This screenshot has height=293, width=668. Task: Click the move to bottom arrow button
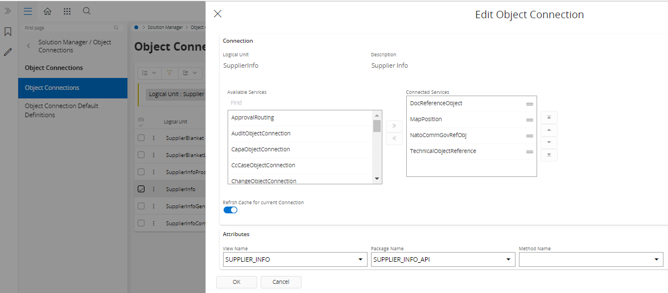(x=549, y=155)
